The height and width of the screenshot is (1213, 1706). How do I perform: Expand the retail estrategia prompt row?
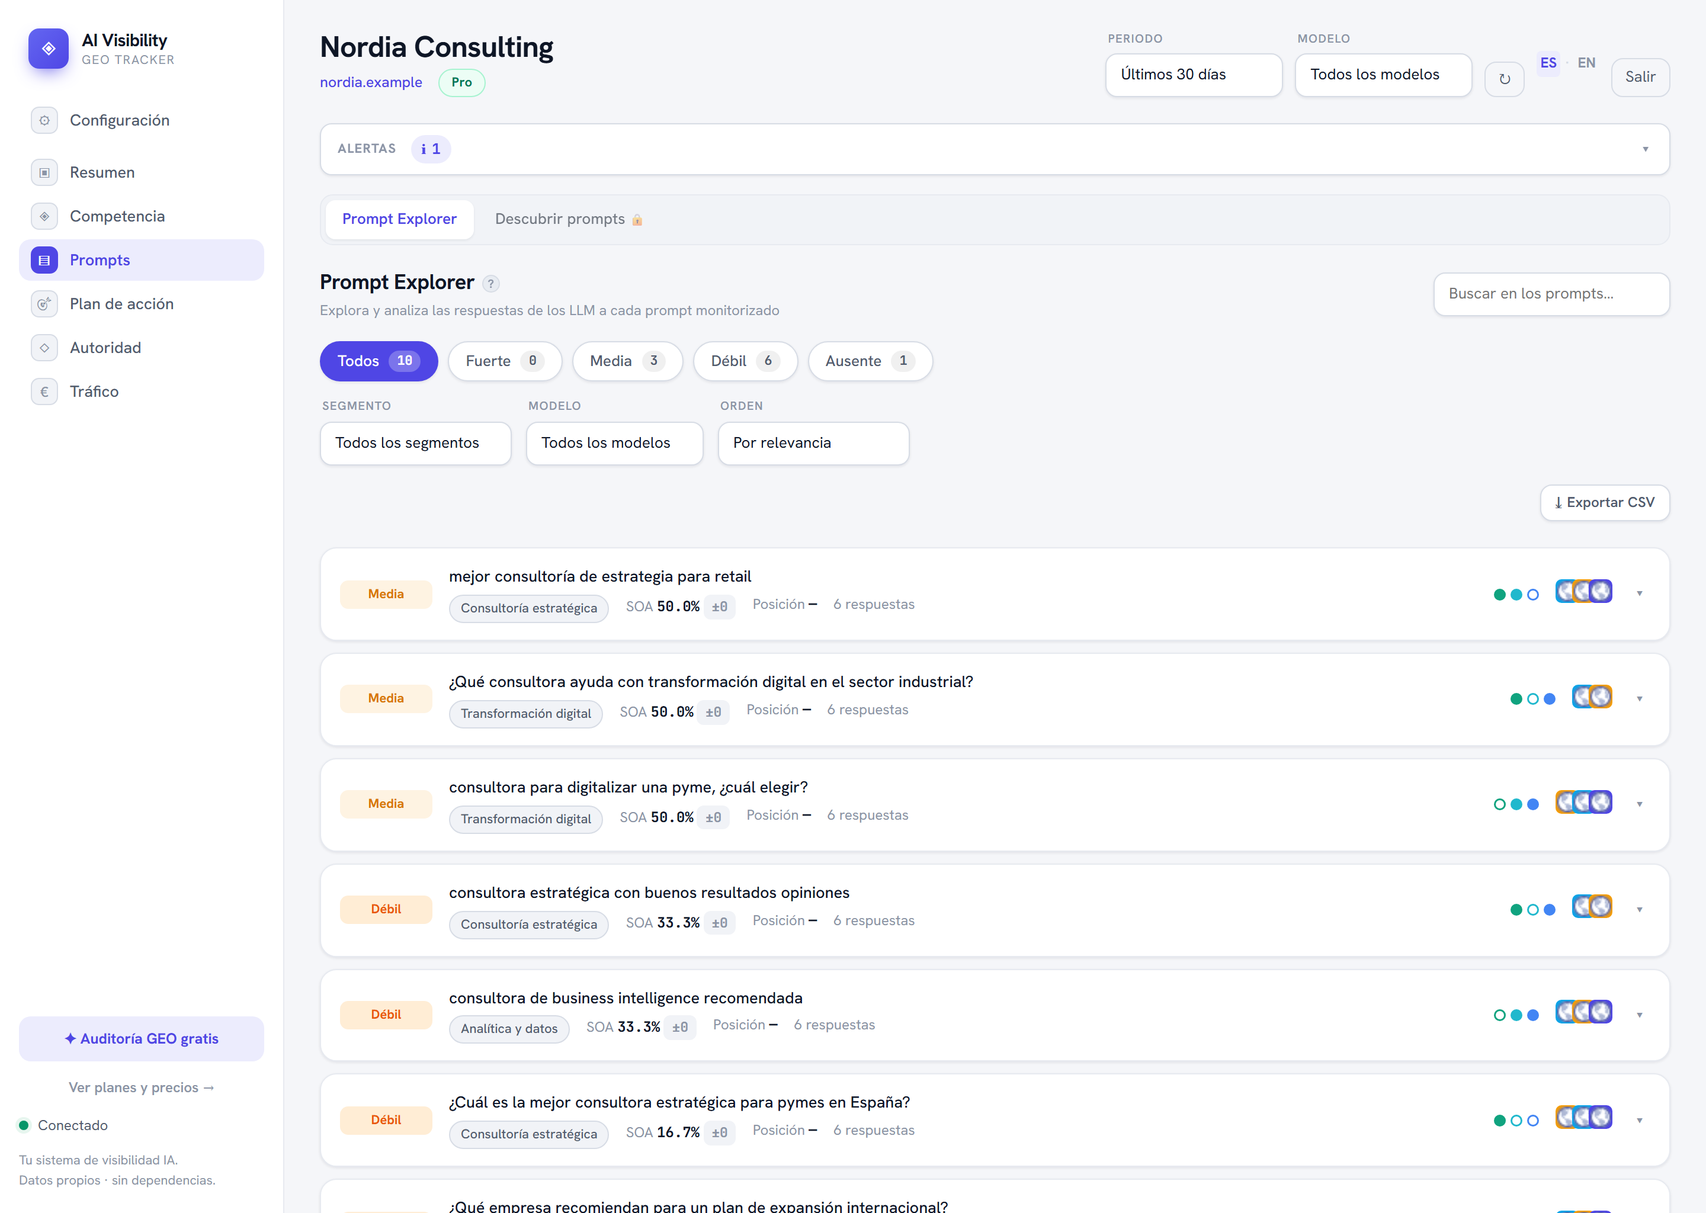point(1640,594)
